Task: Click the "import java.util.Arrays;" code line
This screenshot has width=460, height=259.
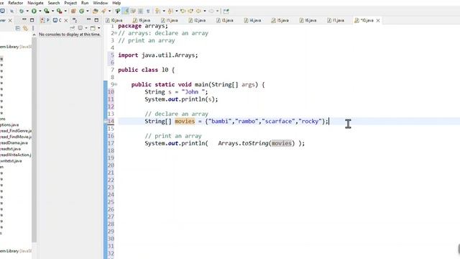Action: click(158, 55)
